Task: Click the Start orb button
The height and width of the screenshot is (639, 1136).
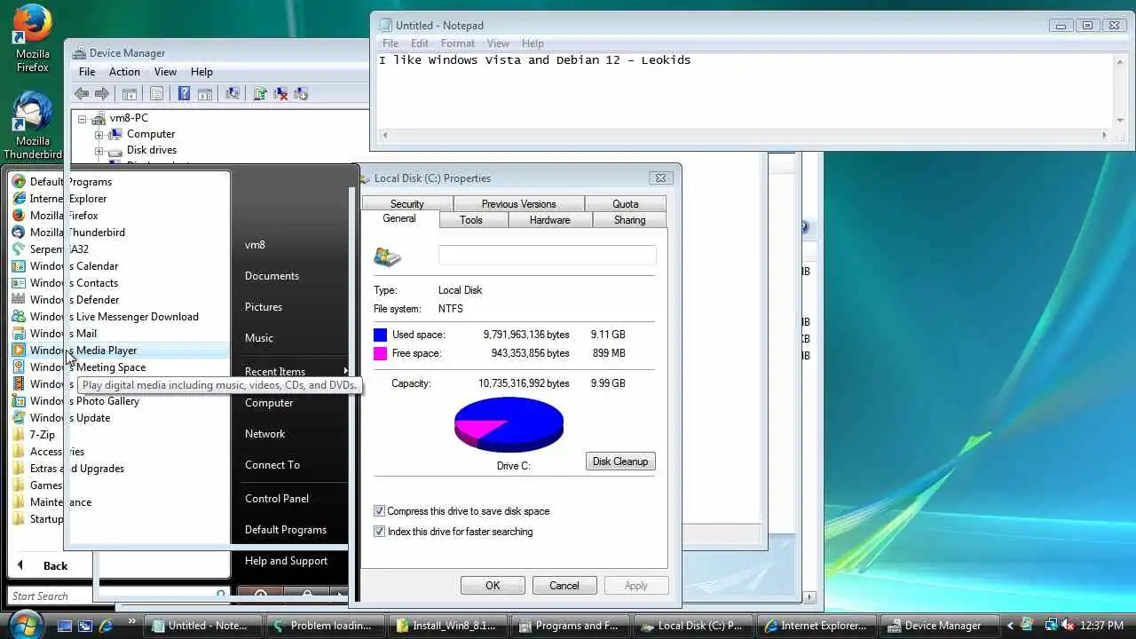Action: point(27,624)
